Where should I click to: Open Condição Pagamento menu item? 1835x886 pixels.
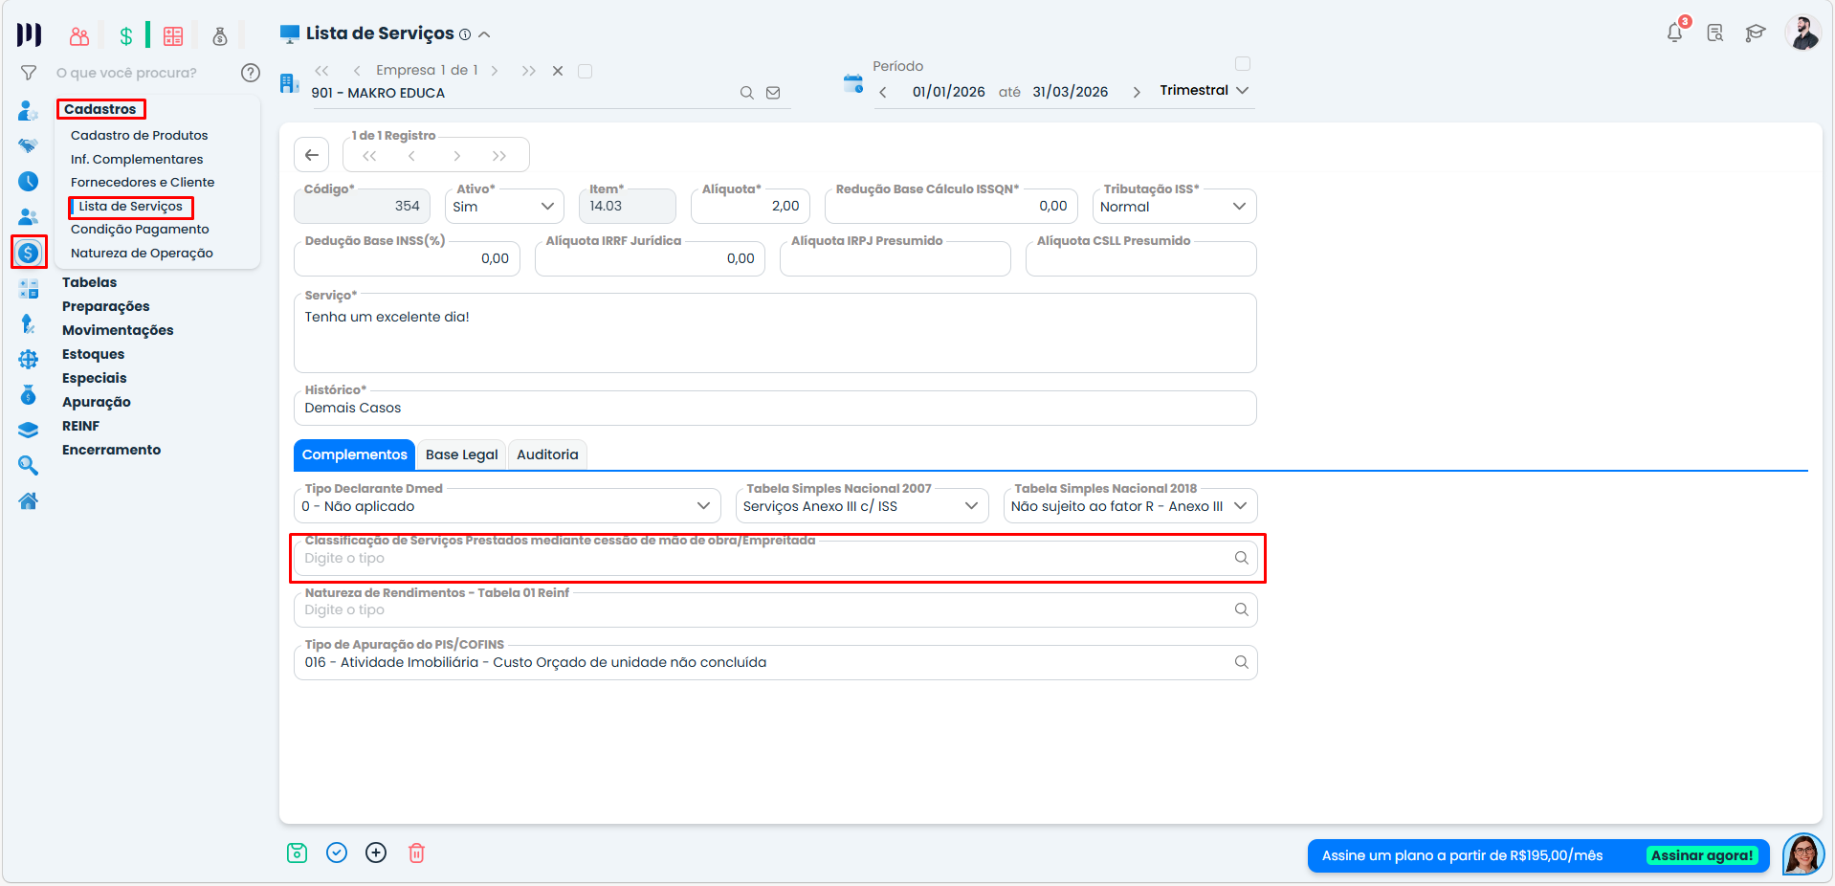[x=140, y=229]
